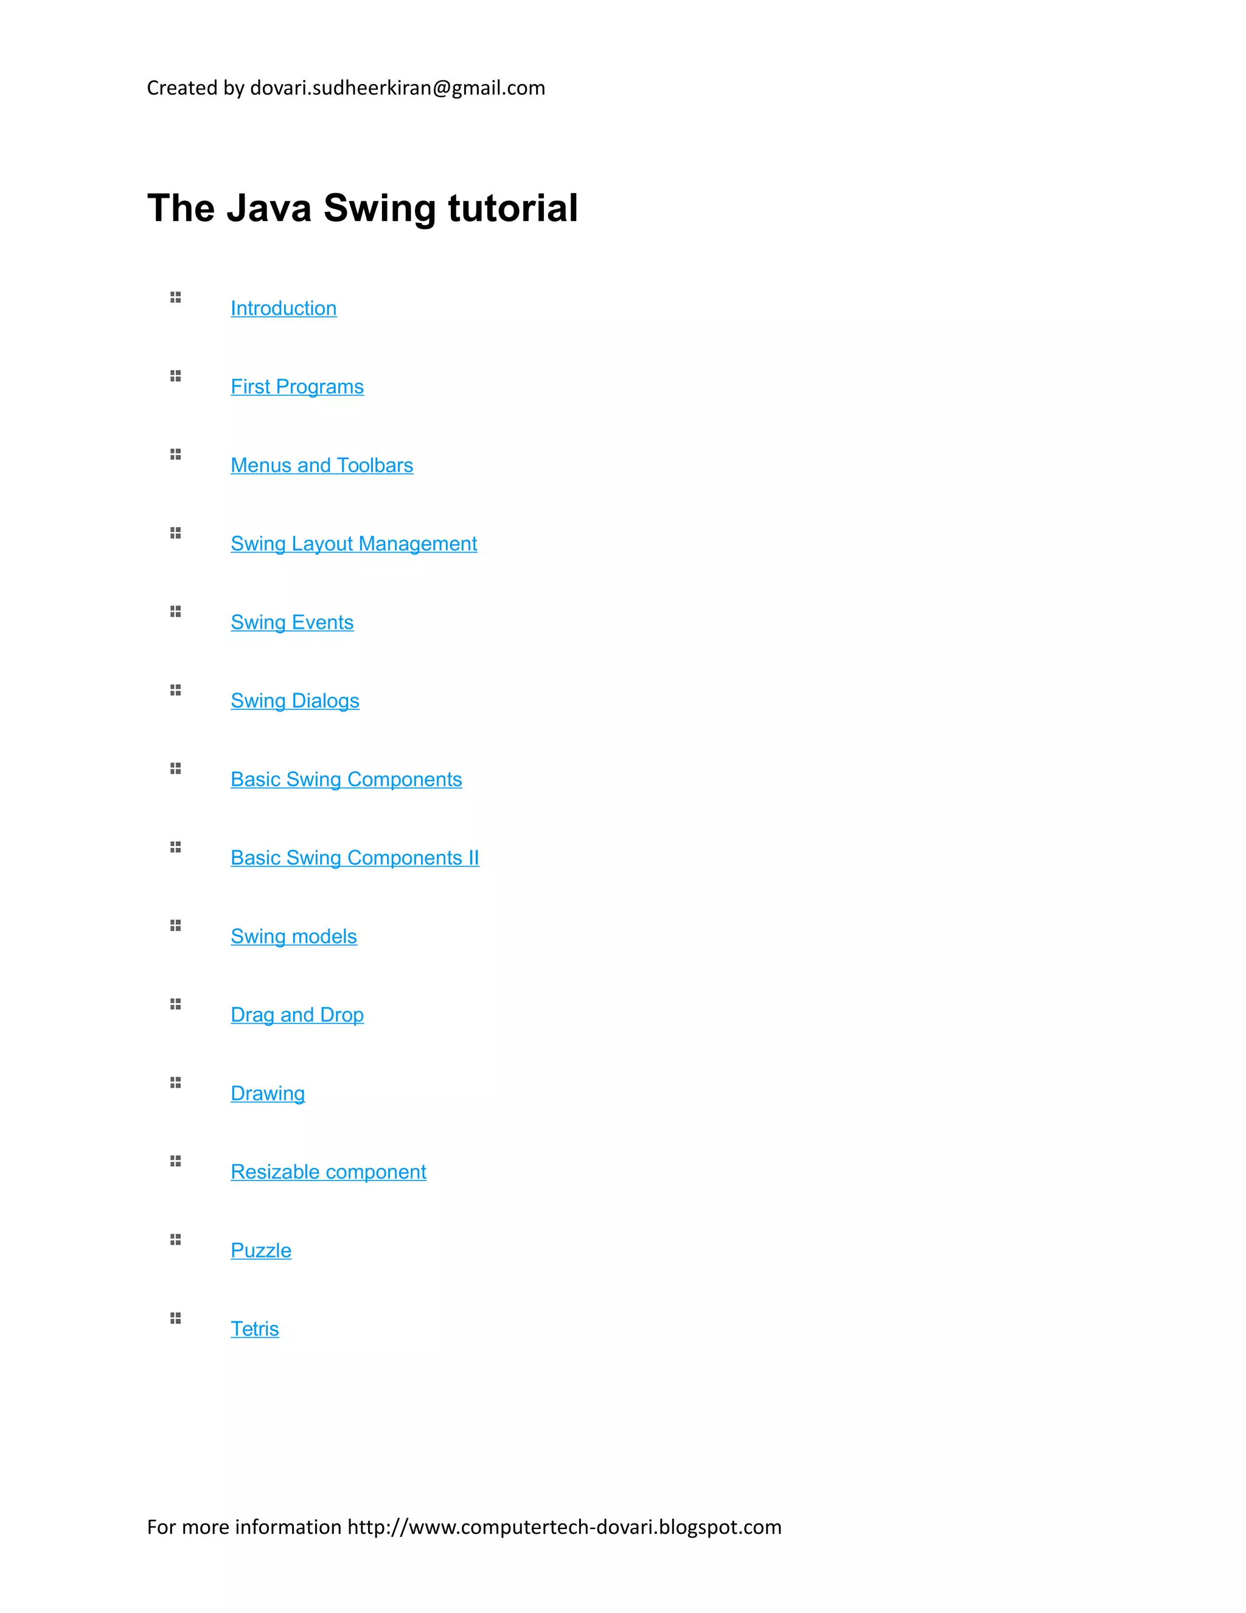The width and height of the screenshot is (1246, 1613).
Task: Click the Puzzle link
Action: click(260, 1250)
